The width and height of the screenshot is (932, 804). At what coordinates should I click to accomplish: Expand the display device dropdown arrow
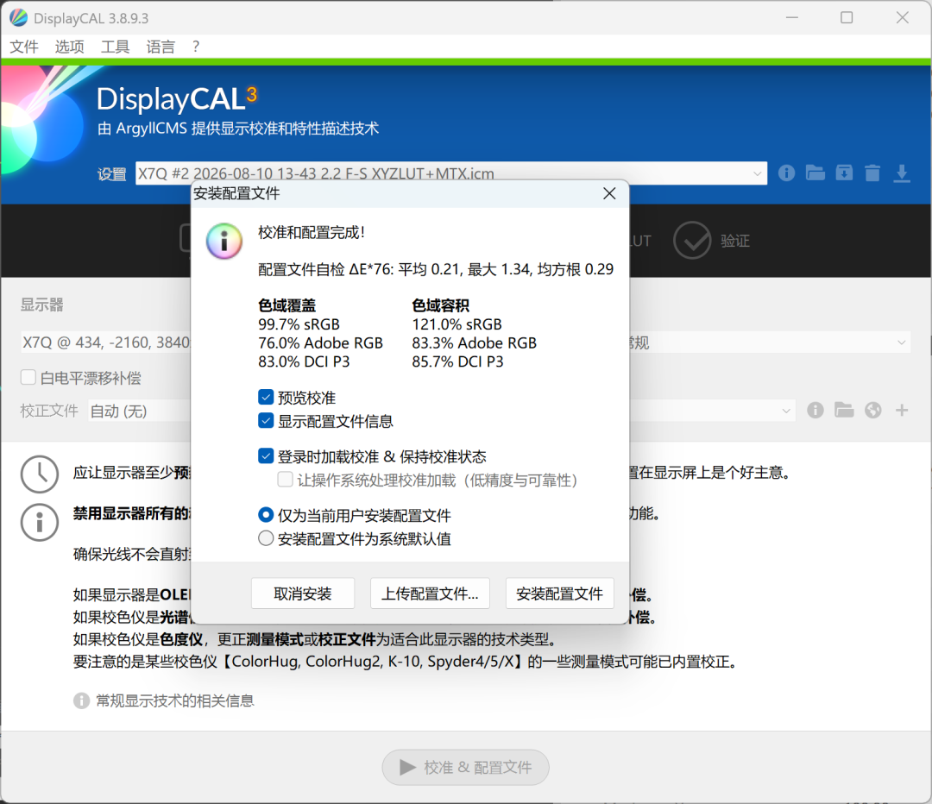(x=901, y=342)
